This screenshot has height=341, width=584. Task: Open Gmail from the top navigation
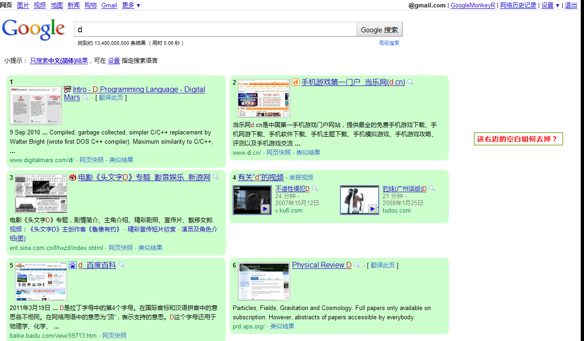(109, 5)
